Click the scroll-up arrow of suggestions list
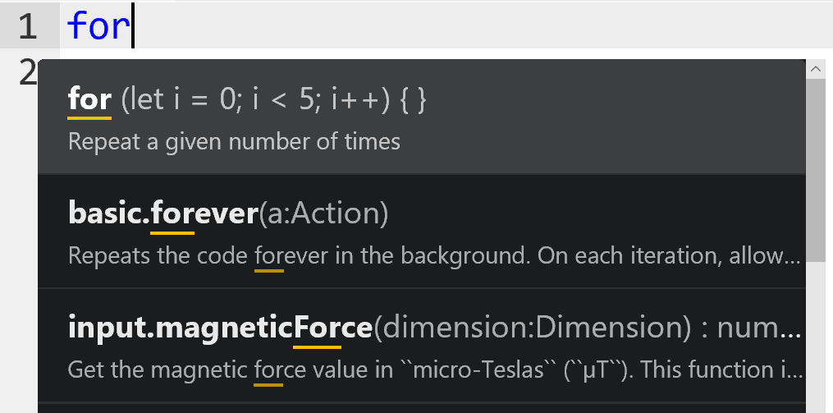Viewport: 833px width, 413px height. [x=816, y=71]
